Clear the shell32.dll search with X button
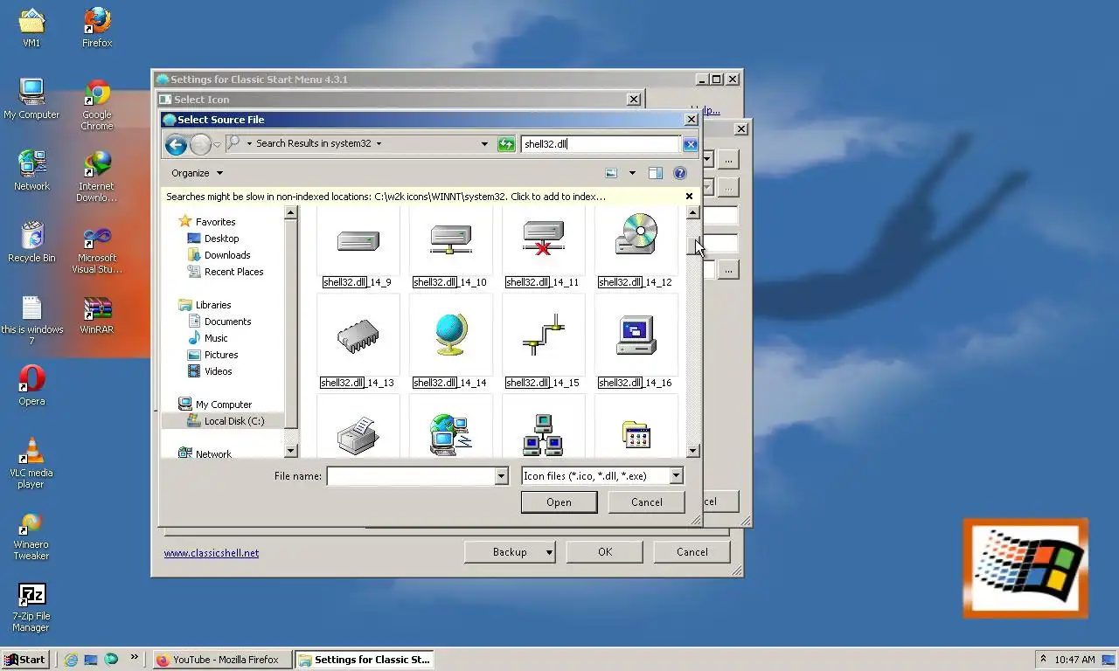This screenshot has height=671, width=1119. [690, 144]
